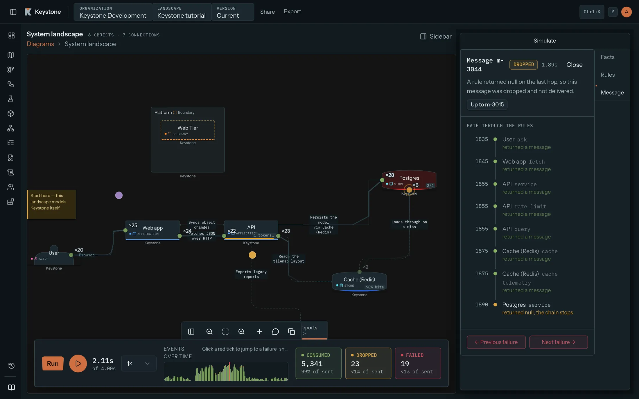The image size is (639, 399).
Task: Open the Ctrl+K command palette
Action: tap(592, 12)
